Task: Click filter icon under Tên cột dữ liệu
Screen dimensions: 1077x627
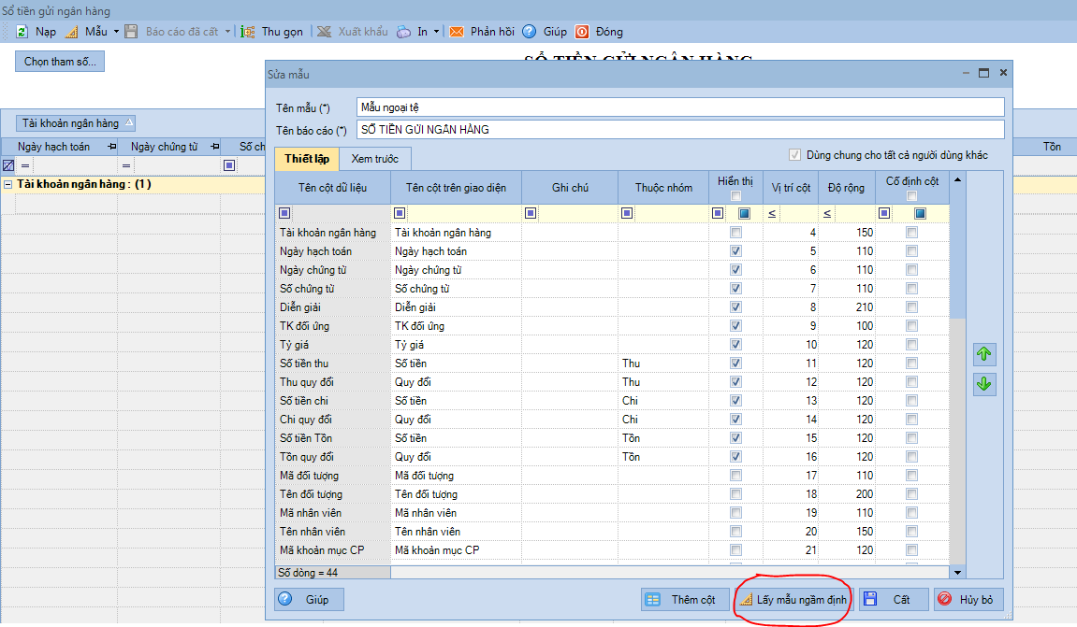Action: (284, 213)
